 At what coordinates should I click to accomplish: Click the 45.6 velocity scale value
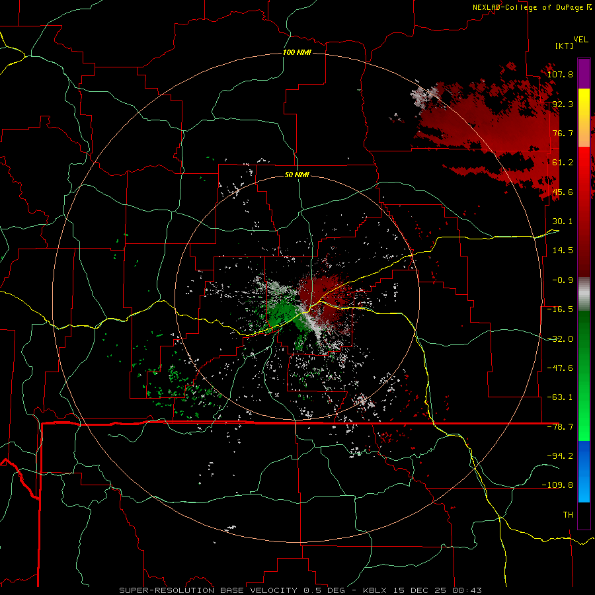click(563, 192)
